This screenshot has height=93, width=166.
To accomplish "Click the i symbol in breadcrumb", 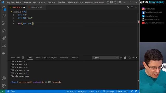I will [x=25, y=12].
